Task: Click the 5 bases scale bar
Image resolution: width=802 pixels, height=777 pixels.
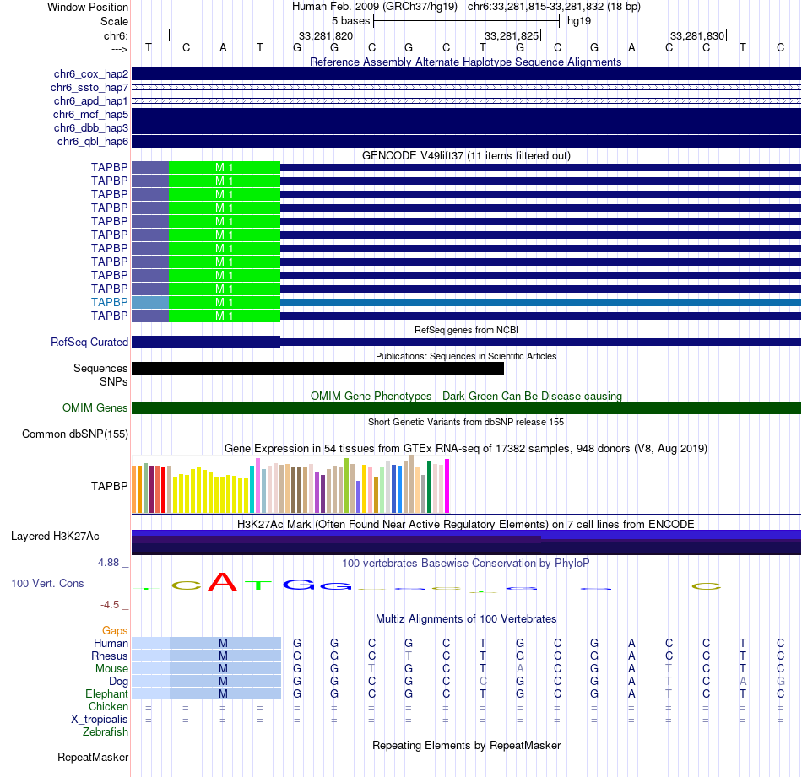Action: [467, 21]
